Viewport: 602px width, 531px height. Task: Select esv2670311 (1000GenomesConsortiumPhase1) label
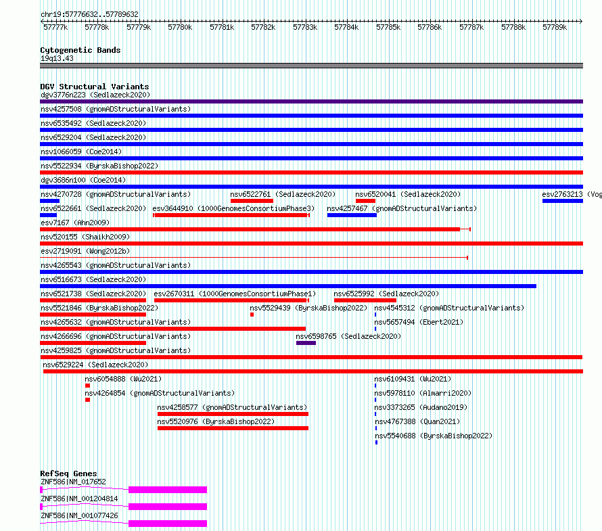click(x=235, y=294)
